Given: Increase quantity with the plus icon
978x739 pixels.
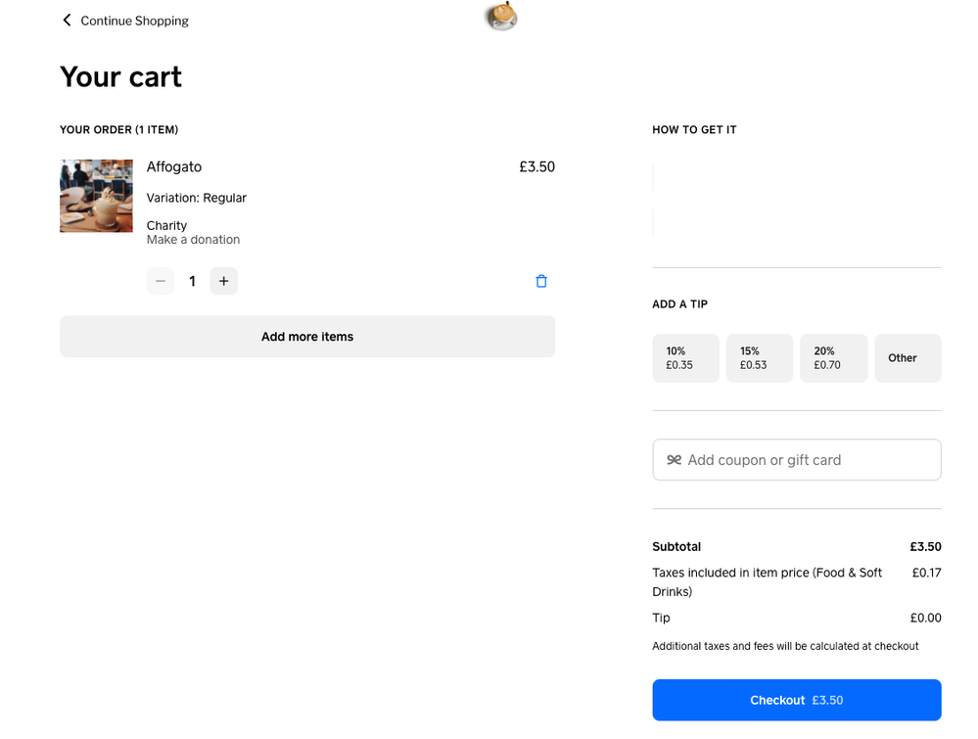Looking at the screenshot, I should pos(223,282).
